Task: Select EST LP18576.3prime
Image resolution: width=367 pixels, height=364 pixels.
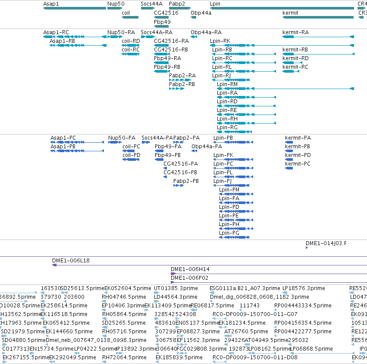Action: pos(304,288)
